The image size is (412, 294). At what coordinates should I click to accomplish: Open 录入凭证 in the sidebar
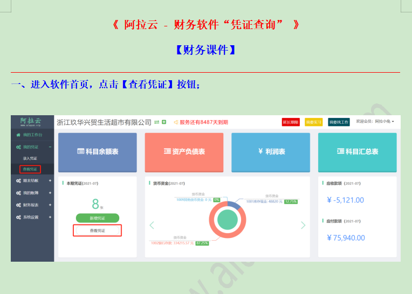click(x=30, y=158)
